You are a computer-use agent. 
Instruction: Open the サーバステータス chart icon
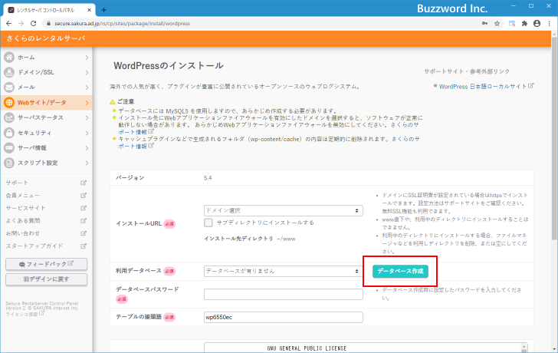point(9,117)
